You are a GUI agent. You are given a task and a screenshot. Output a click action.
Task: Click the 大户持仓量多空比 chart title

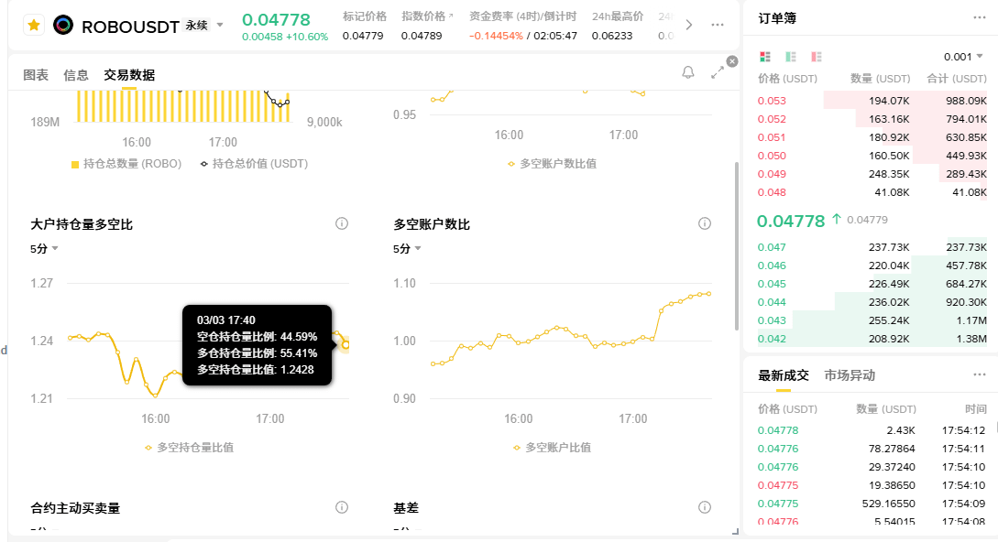[x=82, y=224]
